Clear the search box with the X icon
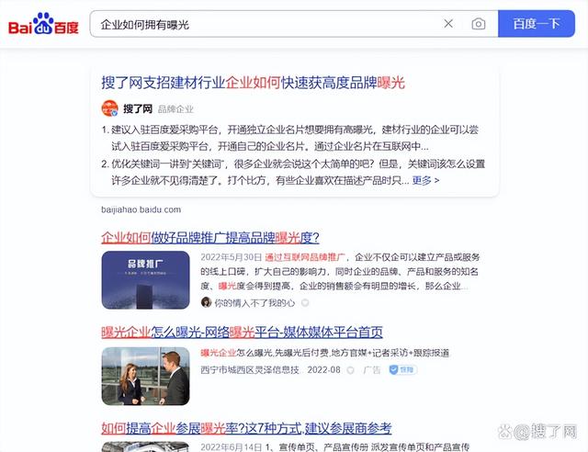This screenshot has width=588, height=452. [448, 24]
